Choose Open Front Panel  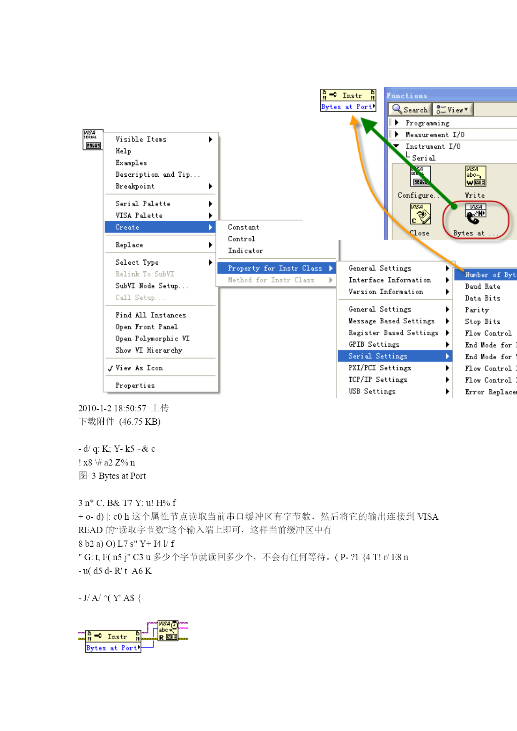[x=160, y=327]
